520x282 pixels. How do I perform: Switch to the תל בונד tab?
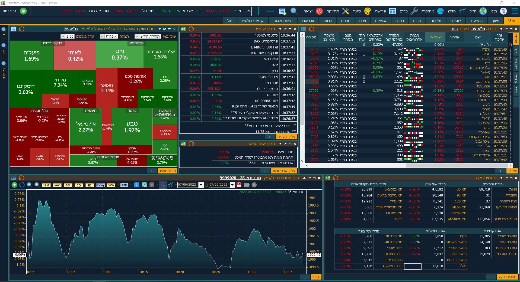coord(435,21)
